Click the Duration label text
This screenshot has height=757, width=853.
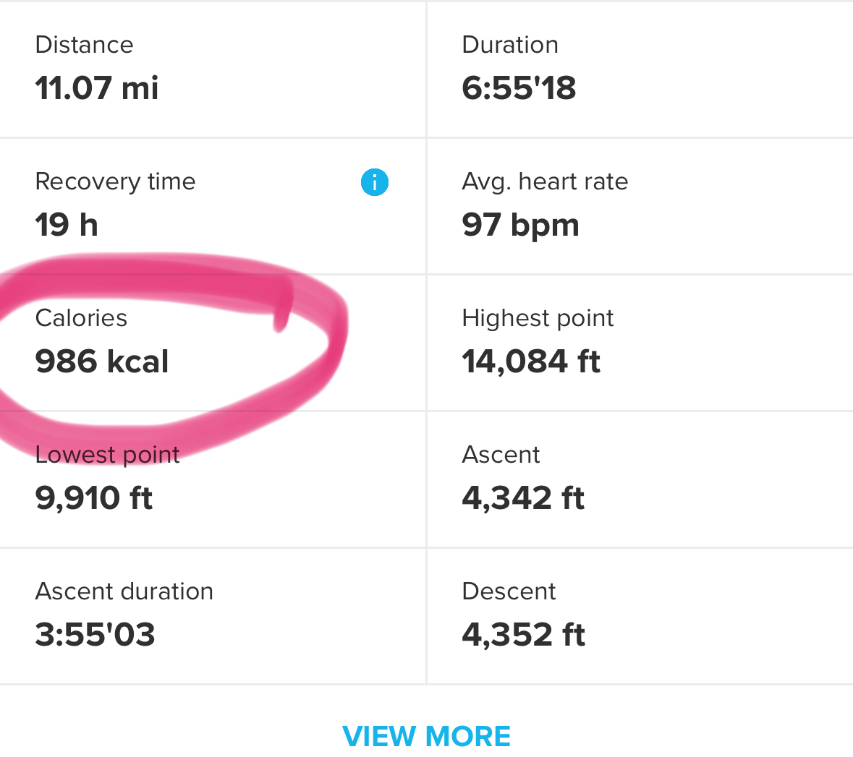(510, 45)
